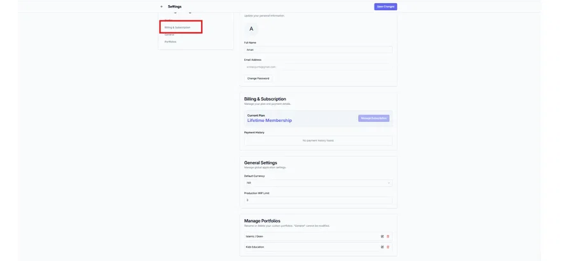Go to General section in sidebar
Image resolution: width=585 pixels, height=261 pixels.
(x=169, y=34)
